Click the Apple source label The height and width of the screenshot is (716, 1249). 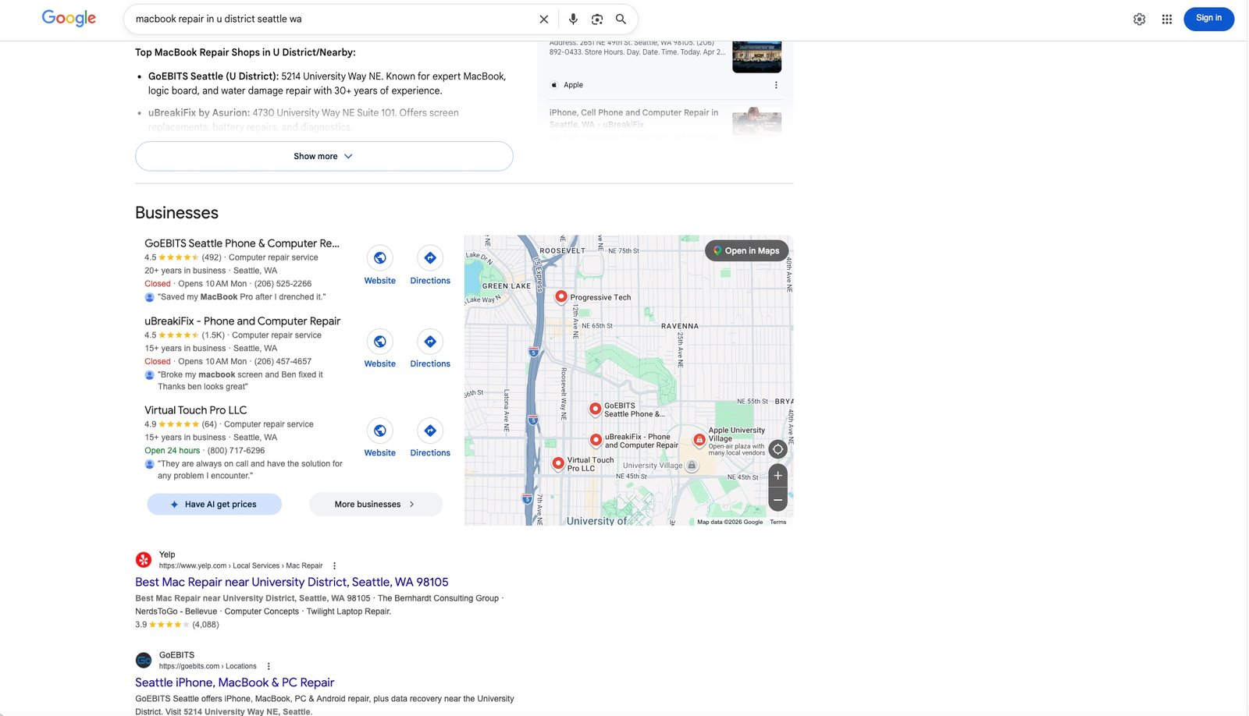pos(574,85)
